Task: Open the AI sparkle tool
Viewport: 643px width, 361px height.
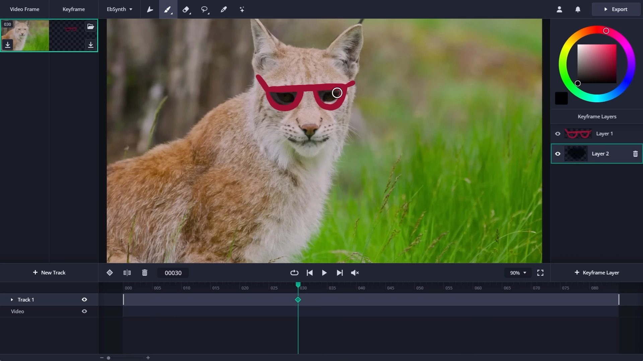Action: point(242,9)
